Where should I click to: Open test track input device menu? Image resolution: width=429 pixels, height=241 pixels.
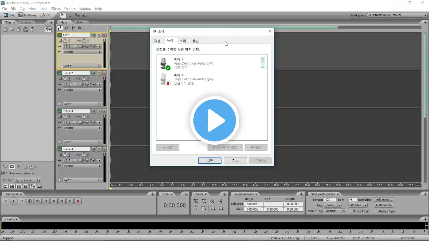click(82, 47)
